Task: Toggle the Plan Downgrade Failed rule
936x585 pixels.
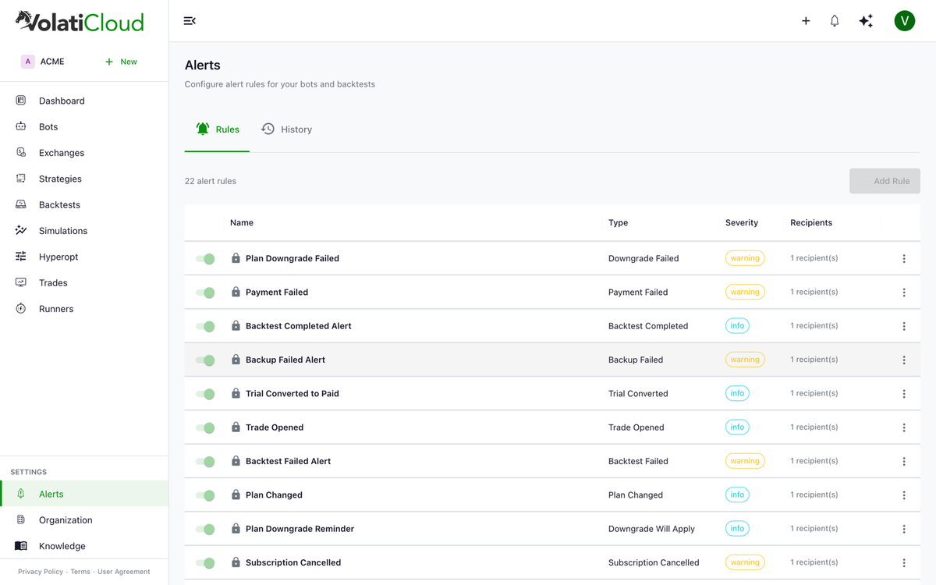Action: pos(205,258)
